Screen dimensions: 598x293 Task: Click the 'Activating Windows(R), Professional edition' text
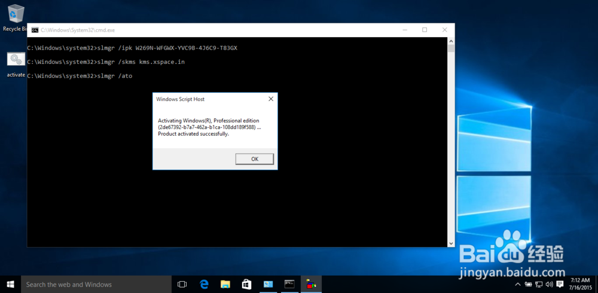coord(209,121)
